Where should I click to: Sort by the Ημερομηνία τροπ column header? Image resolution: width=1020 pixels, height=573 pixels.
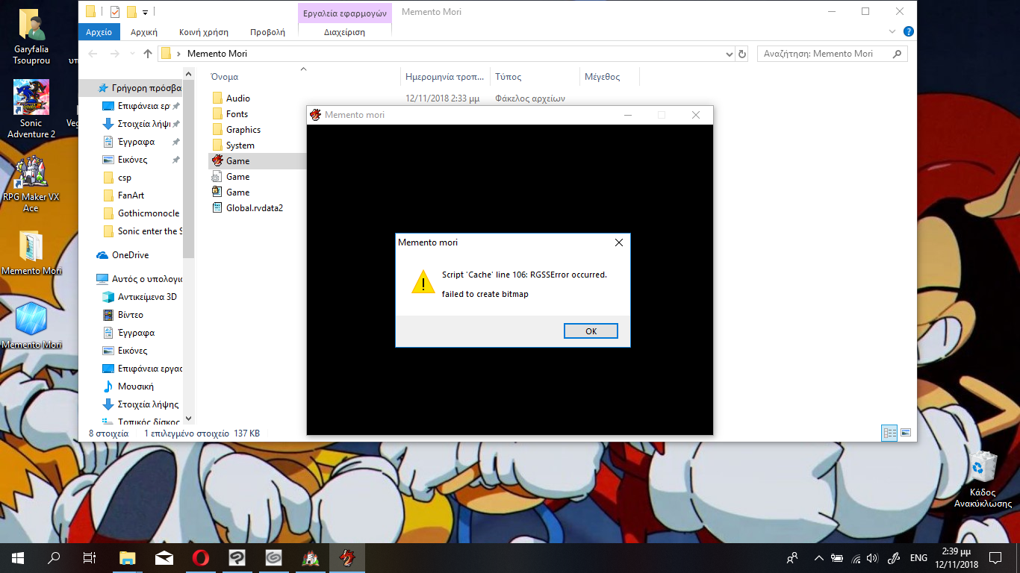pyautogui.click(x=445, y=76)
